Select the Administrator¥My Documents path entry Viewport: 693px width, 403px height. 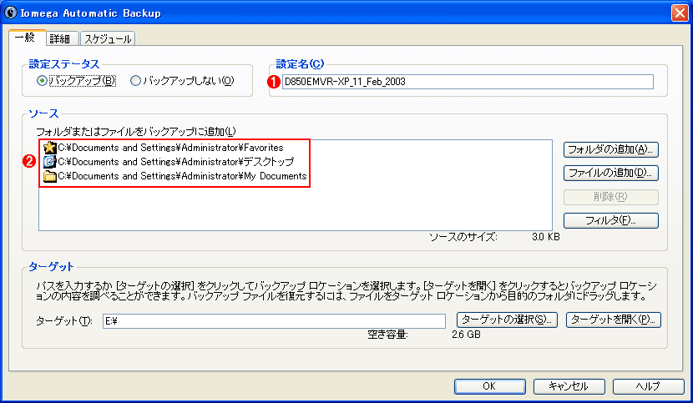(x=182, y=176)
